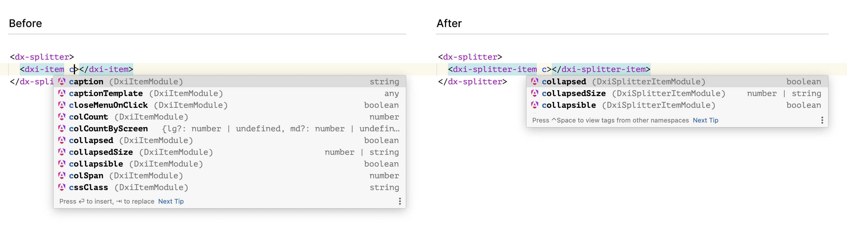Choose the colSpan completion suggestion
Image resolution: width=847 pixels, height=235 pixels.
229,176
